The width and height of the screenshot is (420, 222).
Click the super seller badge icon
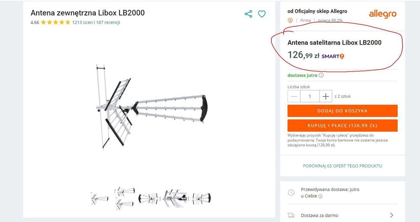(290, 21)
